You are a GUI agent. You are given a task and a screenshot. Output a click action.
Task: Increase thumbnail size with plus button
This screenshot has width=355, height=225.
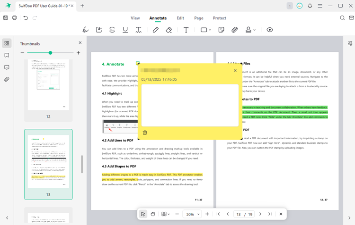(78, 53)
